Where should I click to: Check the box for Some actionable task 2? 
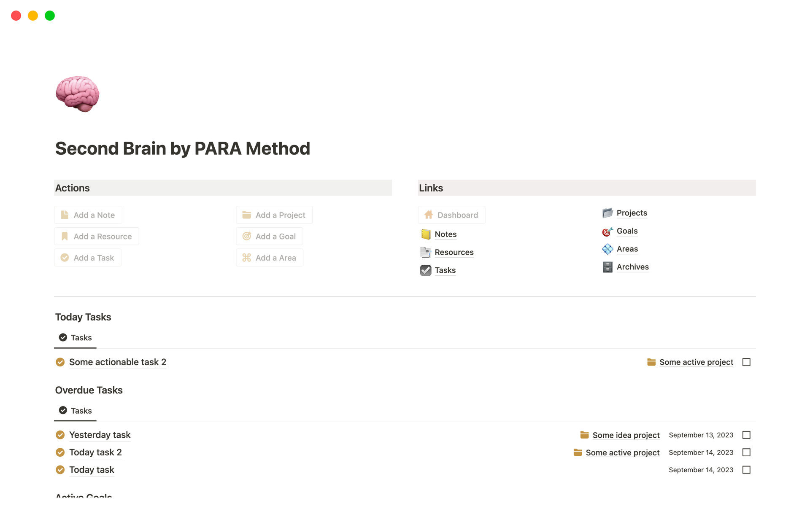click(746, 362)
